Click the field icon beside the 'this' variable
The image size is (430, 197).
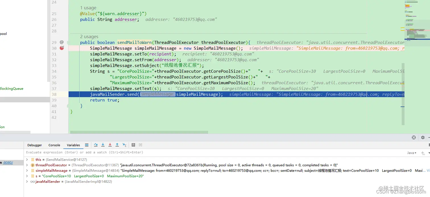pos(33,160)
